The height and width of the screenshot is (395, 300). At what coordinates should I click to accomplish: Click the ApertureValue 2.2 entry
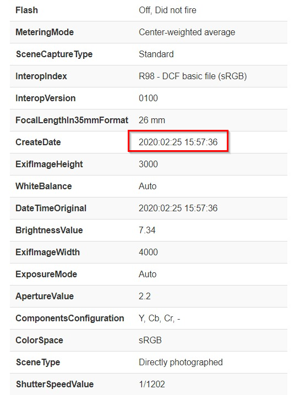(x=145, y=296)
